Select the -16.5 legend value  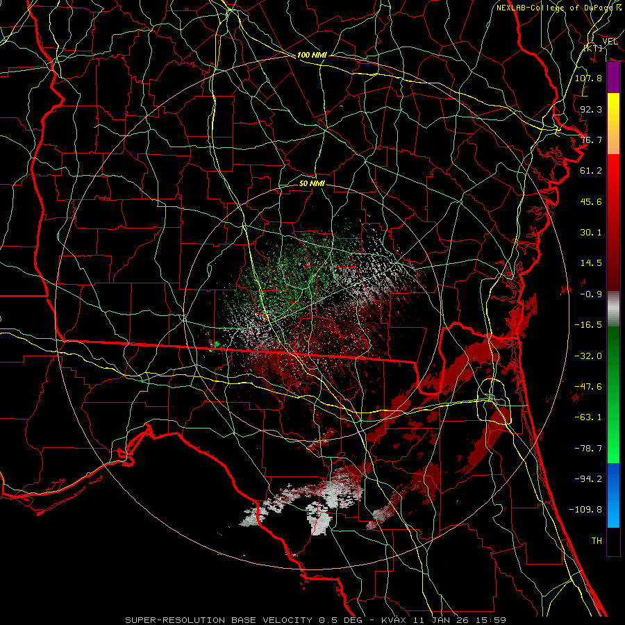588,325
